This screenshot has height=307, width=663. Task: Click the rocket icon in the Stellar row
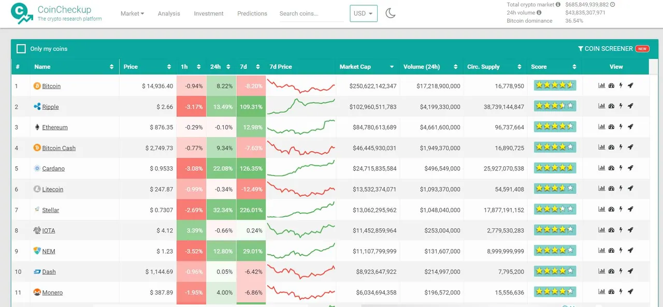pos(630,209)
